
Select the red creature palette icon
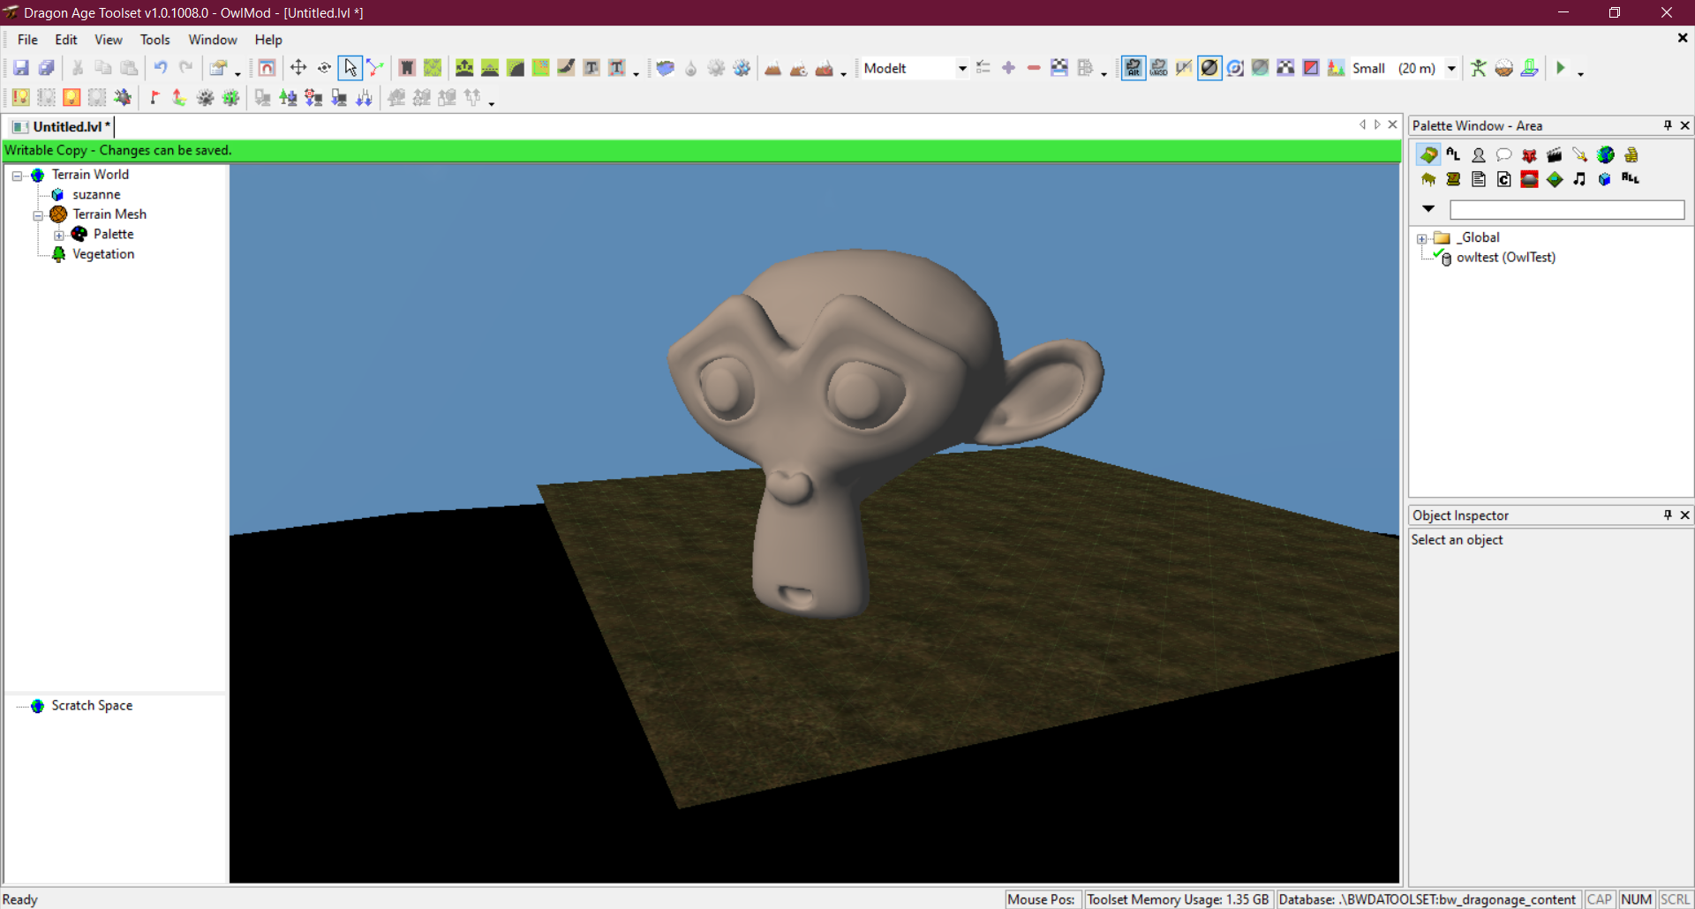1529,154
